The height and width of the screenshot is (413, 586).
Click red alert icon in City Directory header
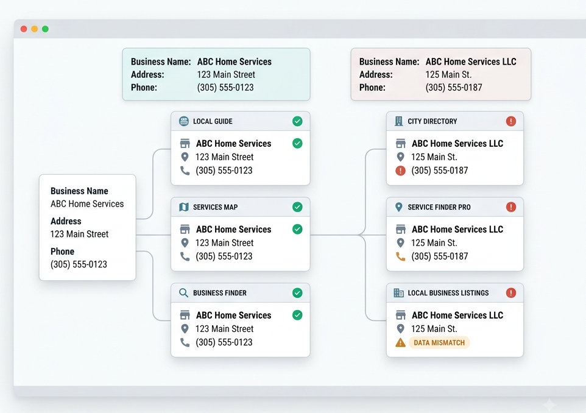coord(511,121)
